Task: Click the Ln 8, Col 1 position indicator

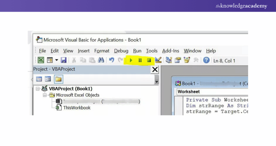Action: click(224, 61)
